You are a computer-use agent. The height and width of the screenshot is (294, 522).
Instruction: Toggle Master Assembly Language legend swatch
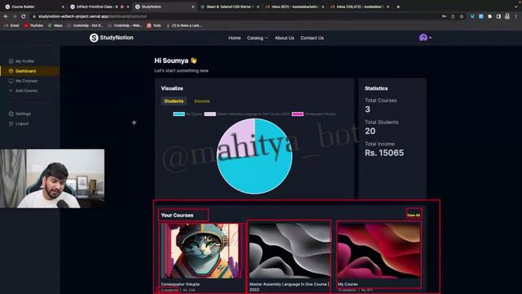210,114
